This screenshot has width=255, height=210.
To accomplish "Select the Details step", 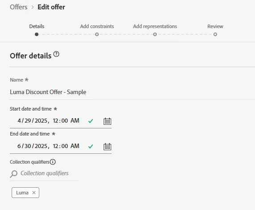I will pos(37,26).
